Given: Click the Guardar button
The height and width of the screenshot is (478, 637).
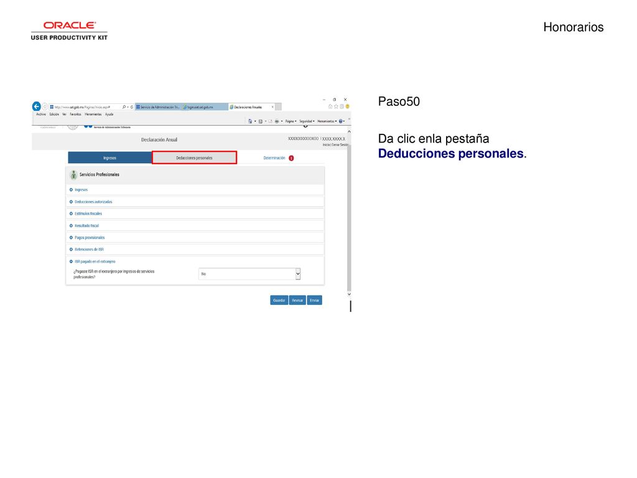Looking at the screenshot, I should (279, 301).
